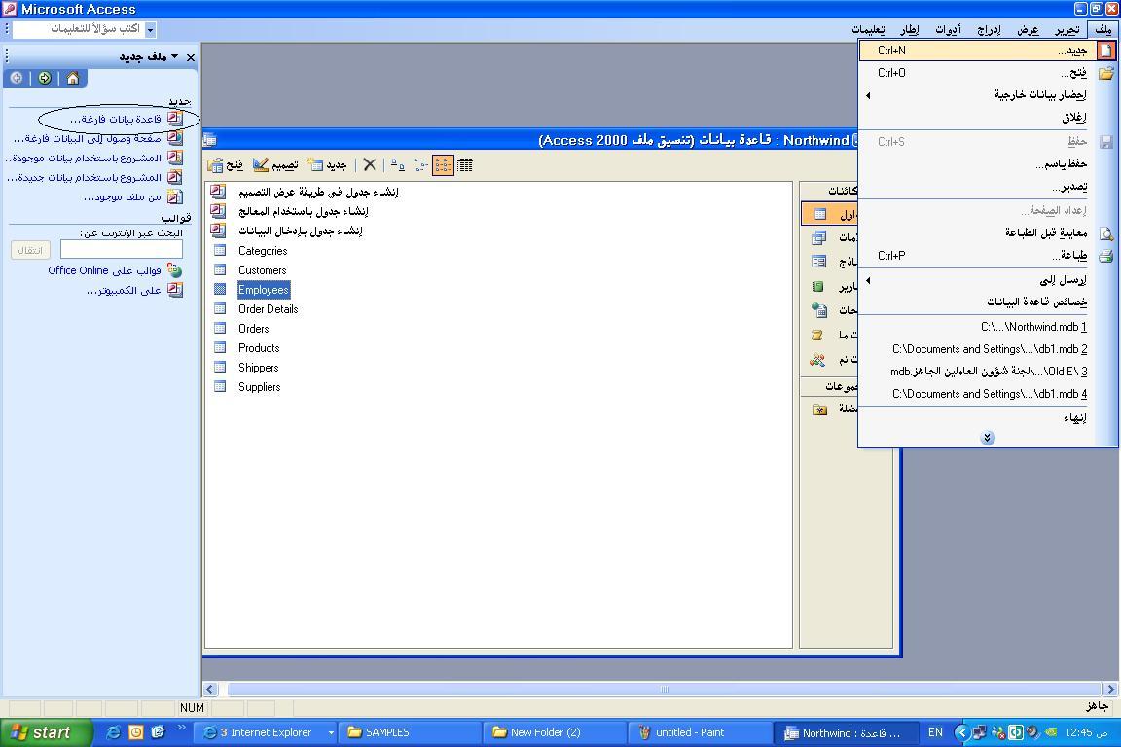
Task: Click the New document icon in the File menu
Action: (1106, 51)
